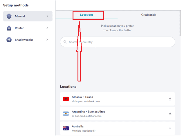Expand the Manual setup method arrow
This screenshot has width=191, height=136.
[x=47, y=16]
